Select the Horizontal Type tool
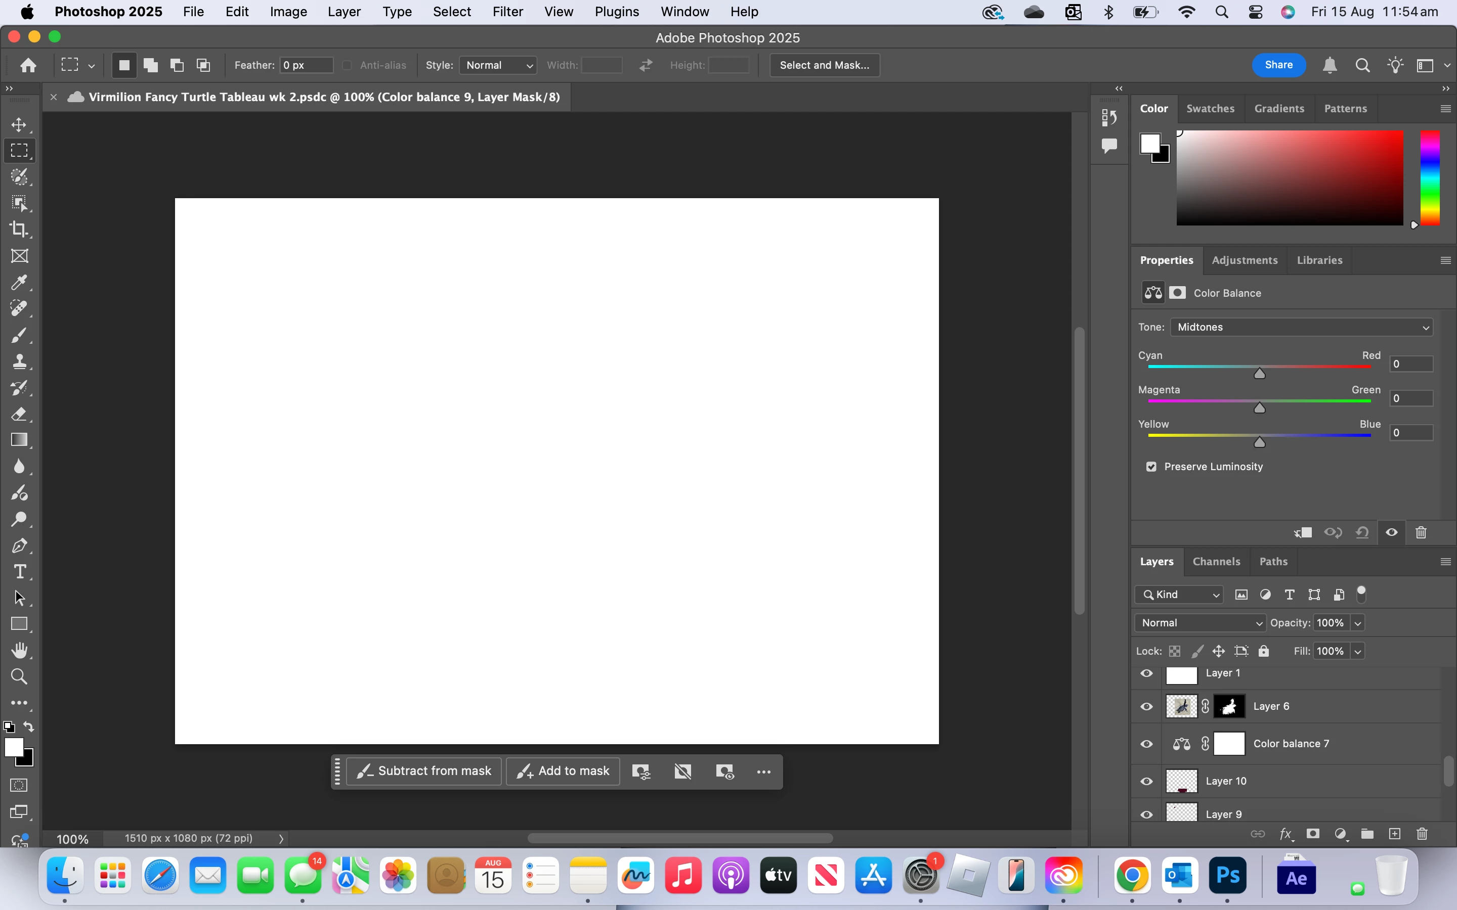 pos(19,572)
